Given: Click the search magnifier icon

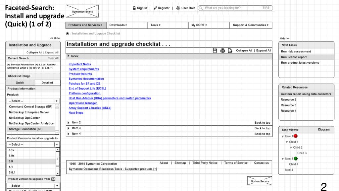Looking at the screenshot, I should click(201, 8).
